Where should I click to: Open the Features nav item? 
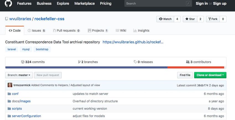coord(24,3)
